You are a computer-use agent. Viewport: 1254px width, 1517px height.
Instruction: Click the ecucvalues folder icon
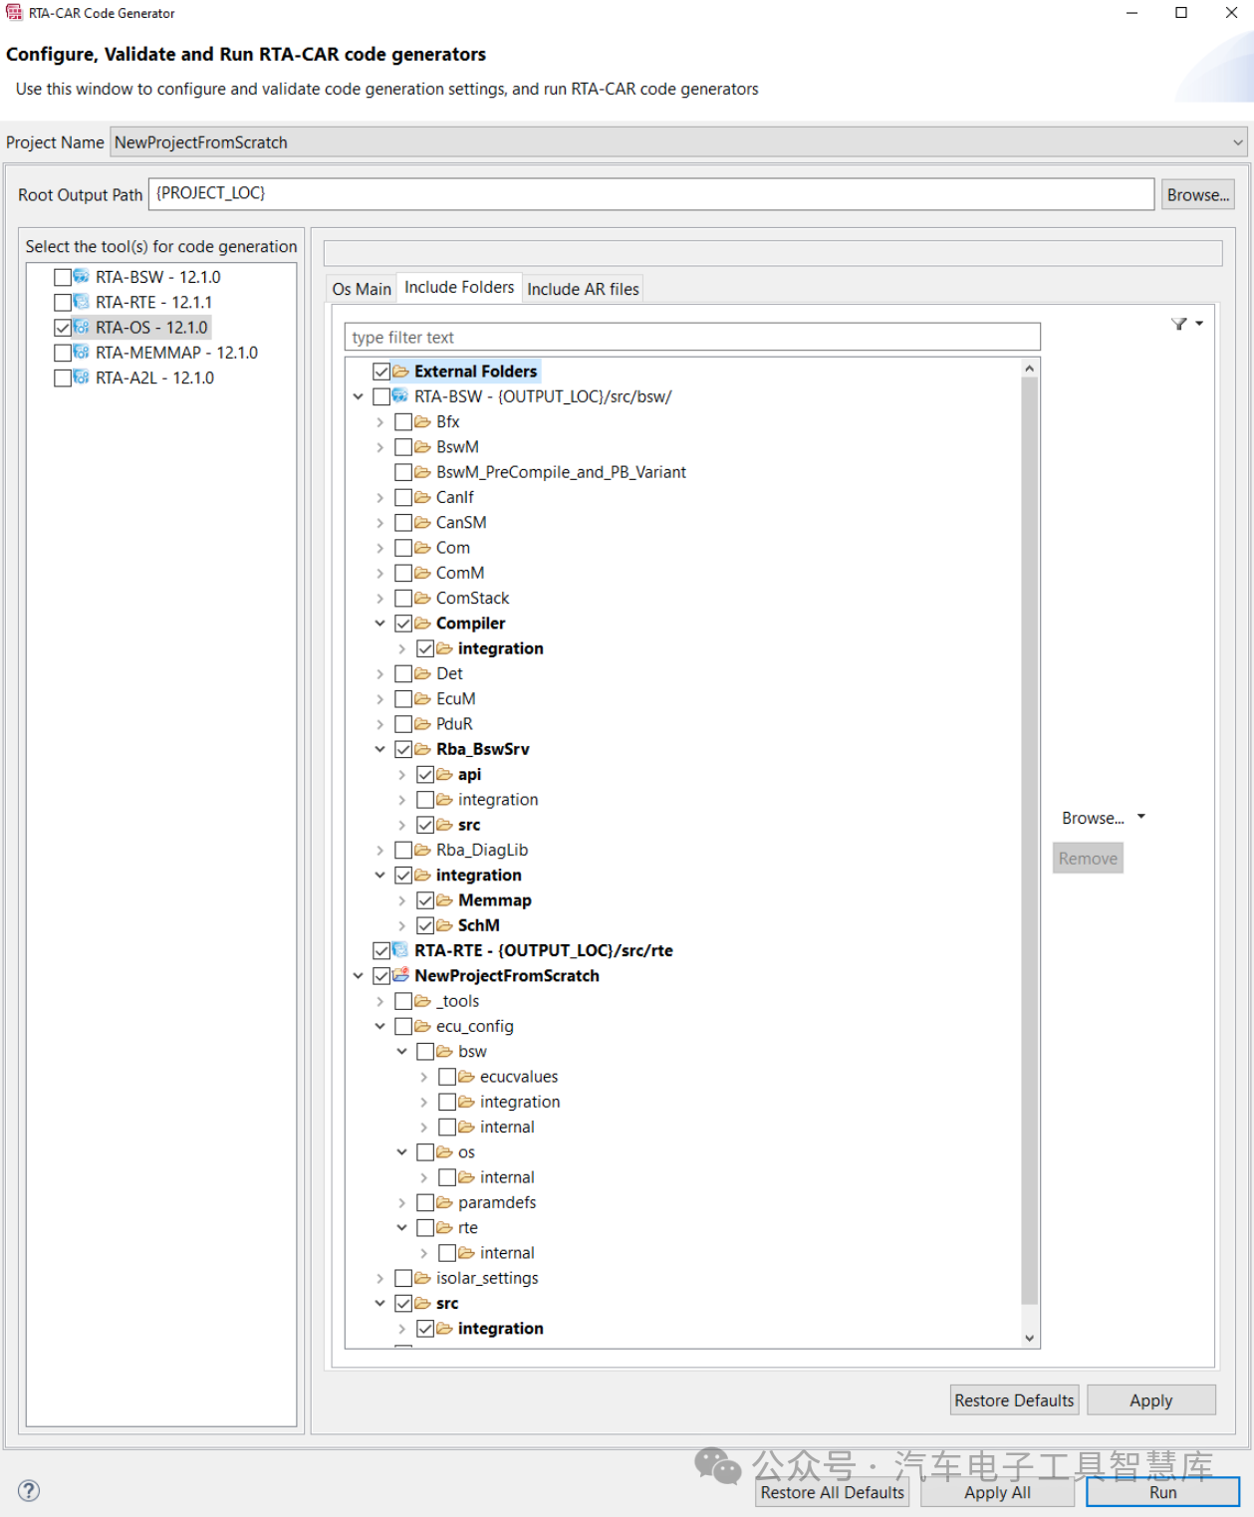coord(467,1077)
